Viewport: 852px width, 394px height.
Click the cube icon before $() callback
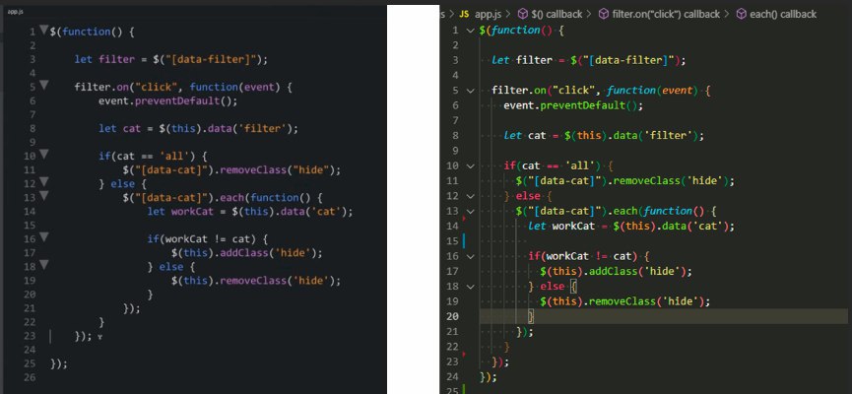pyautogui.click(x=522, y=14)
